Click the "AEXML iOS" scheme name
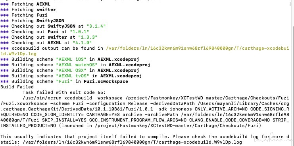Screen dimensions: 294x146 (x=71, y=59)
